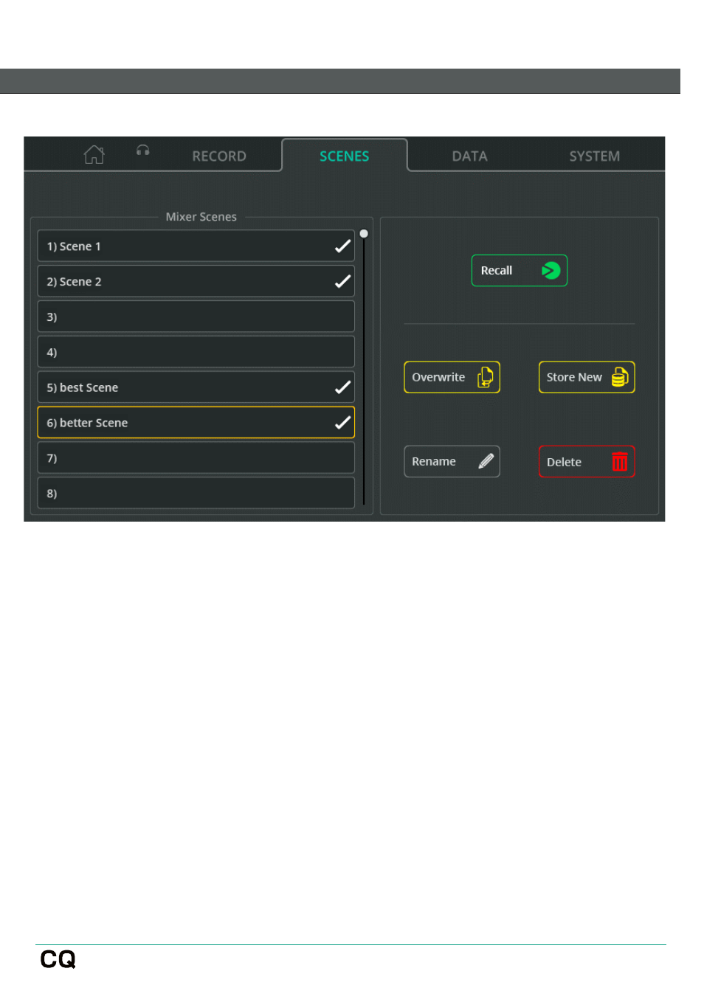704x999 pixels.
Task: Open the SYSTEM tab
Action: [x=594, y=156]
